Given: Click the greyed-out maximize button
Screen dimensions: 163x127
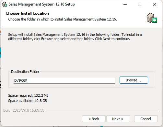Looking at the screenshot, I should pyautogui.click(x=140, y=4).
